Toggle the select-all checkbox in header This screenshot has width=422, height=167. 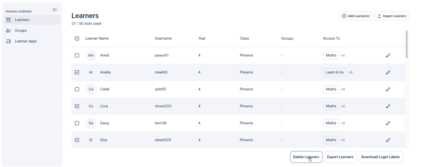tap(77, 39)
